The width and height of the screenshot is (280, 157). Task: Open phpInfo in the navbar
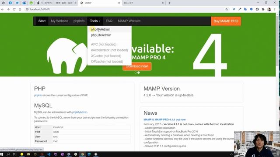(79, 21)
